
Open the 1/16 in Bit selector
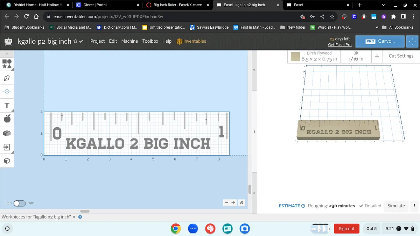[356, 56]
